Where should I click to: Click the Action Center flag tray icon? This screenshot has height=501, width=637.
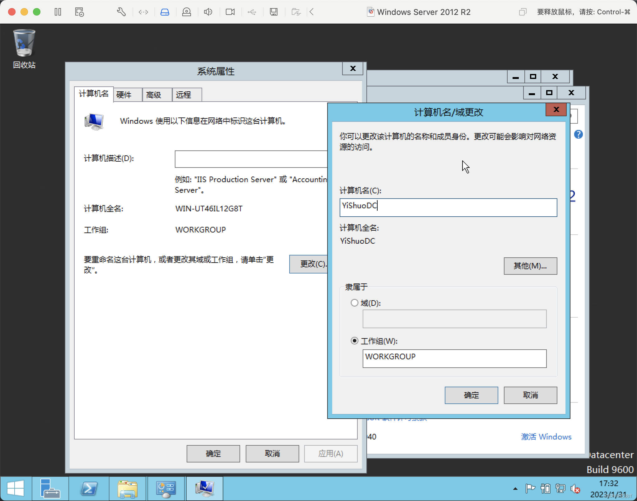(x=530, y=489)
